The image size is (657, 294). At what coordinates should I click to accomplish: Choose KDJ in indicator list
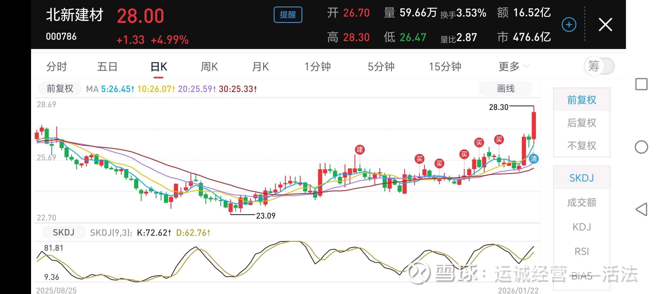[582, 227]
